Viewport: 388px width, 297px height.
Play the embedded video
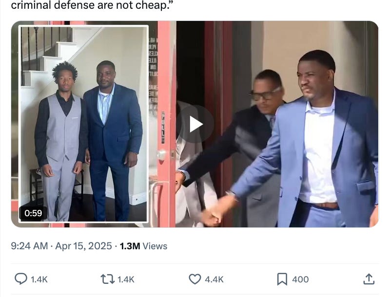tap(195, 124)
